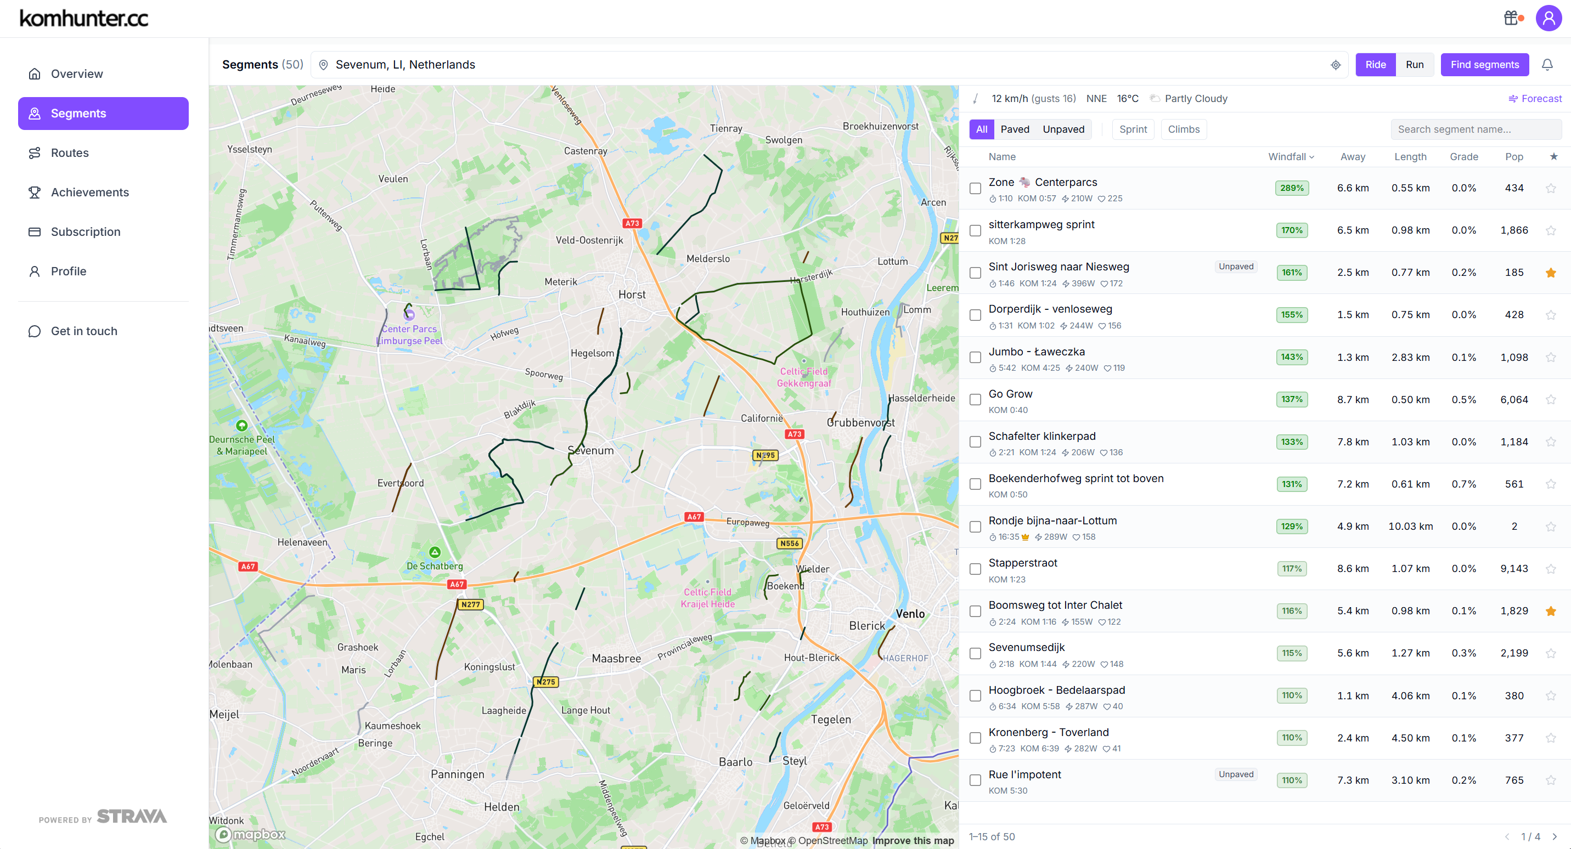Switch activity type to Run
Image resolution: width=1571 pixels, height=849 pixels.
pos(1414,65)
